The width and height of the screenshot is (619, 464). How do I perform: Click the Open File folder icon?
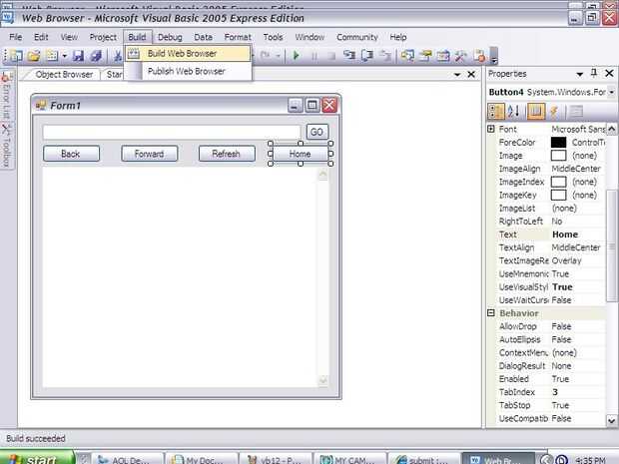(34, 56)
